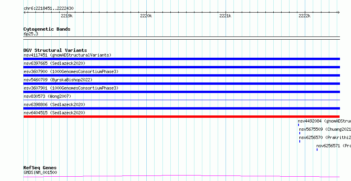Image resolution: width=351 pixels, height=181 pixels.
Task: Select the 6p25.3 band label
Action: click(x=31, y=34)
